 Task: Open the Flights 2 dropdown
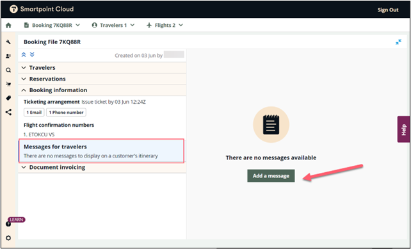coord(165,25)
